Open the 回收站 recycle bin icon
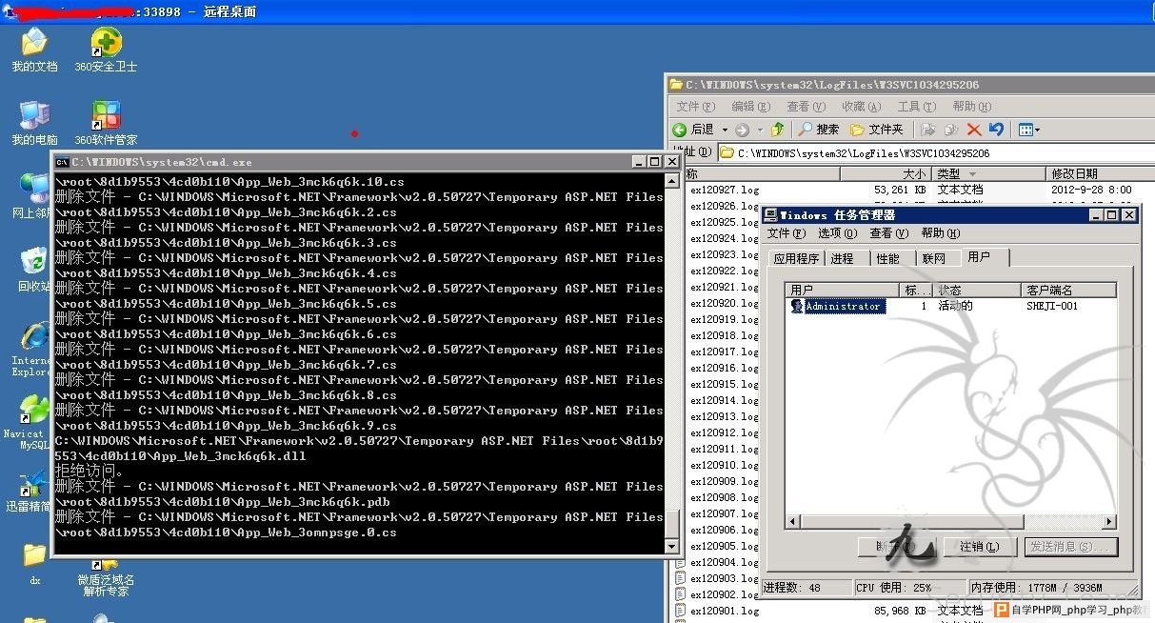1155x623 pixels. 34,269
